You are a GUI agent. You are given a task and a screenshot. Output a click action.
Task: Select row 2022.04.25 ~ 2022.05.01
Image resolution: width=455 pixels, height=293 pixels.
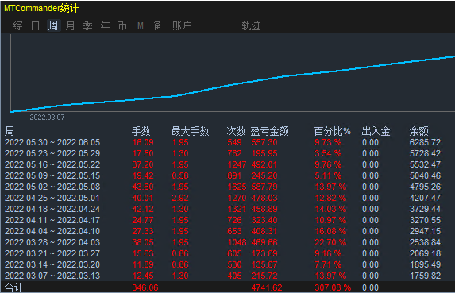coord(223,198)
